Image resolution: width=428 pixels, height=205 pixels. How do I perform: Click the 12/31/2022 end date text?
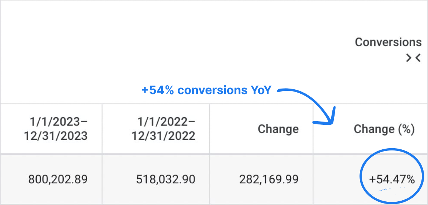163,136
